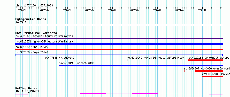Click the nsv477636 small blue marker
This screenshot has width=230, height=97.
click(44, 60)
